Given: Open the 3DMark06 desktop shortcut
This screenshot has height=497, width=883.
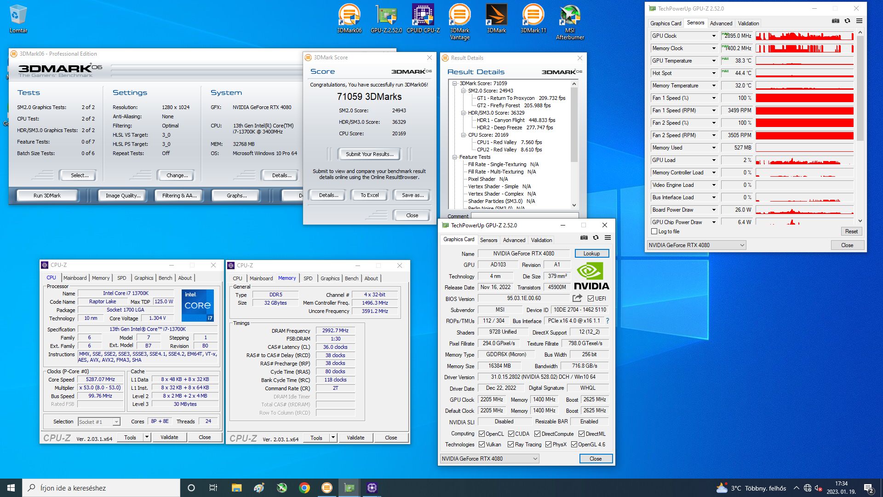Looking at the screenshot, I should click(x=349, y=18).
